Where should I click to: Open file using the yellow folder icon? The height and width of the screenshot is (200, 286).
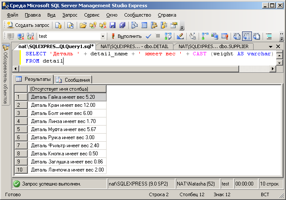(x=83, y=25)
